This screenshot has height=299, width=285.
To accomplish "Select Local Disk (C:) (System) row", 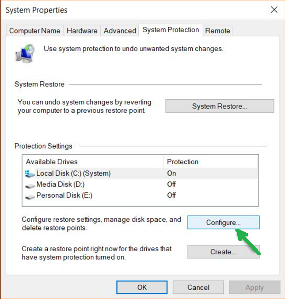I will click(74, 173).
